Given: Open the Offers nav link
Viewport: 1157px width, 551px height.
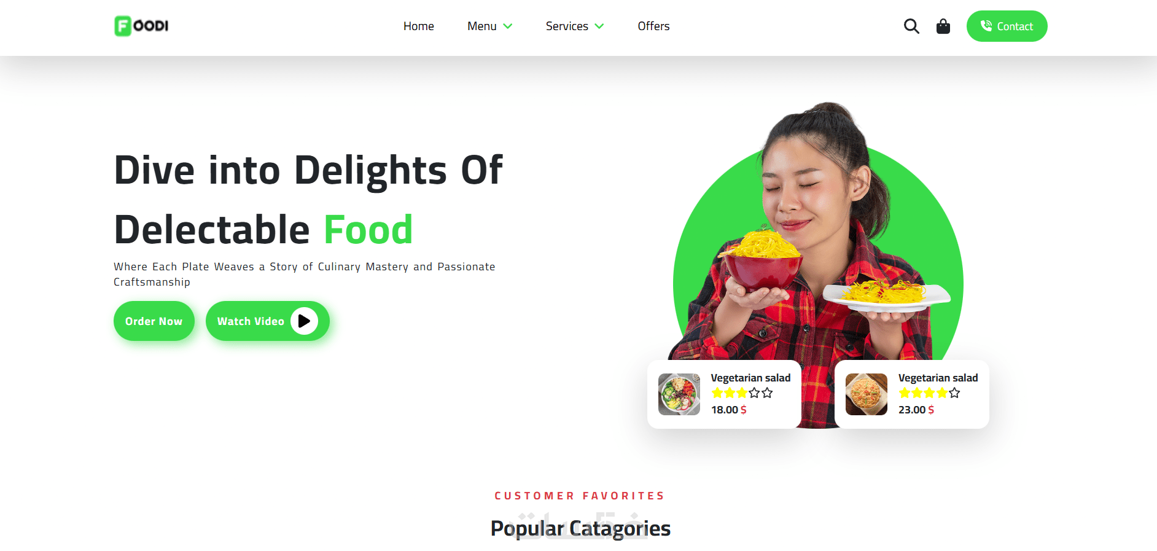Looking at the screenshot, I should [653, 26].
